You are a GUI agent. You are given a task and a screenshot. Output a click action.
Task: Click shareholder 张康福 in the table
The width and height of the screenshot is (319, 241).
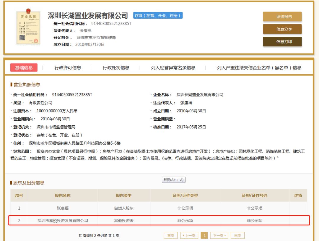(62, 208)
